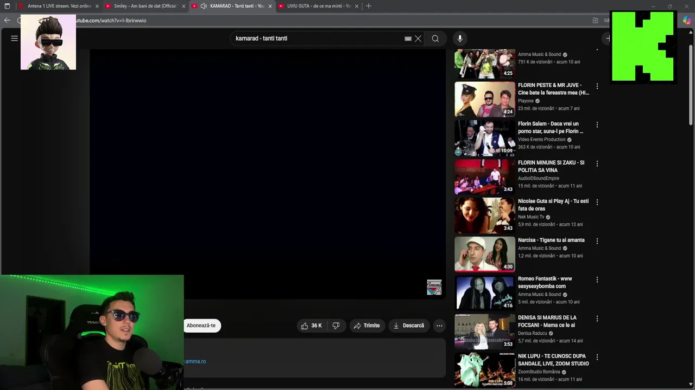
Task: Mute the KAMARAD tab via speaker icon
Action: (x=204, y=6)
